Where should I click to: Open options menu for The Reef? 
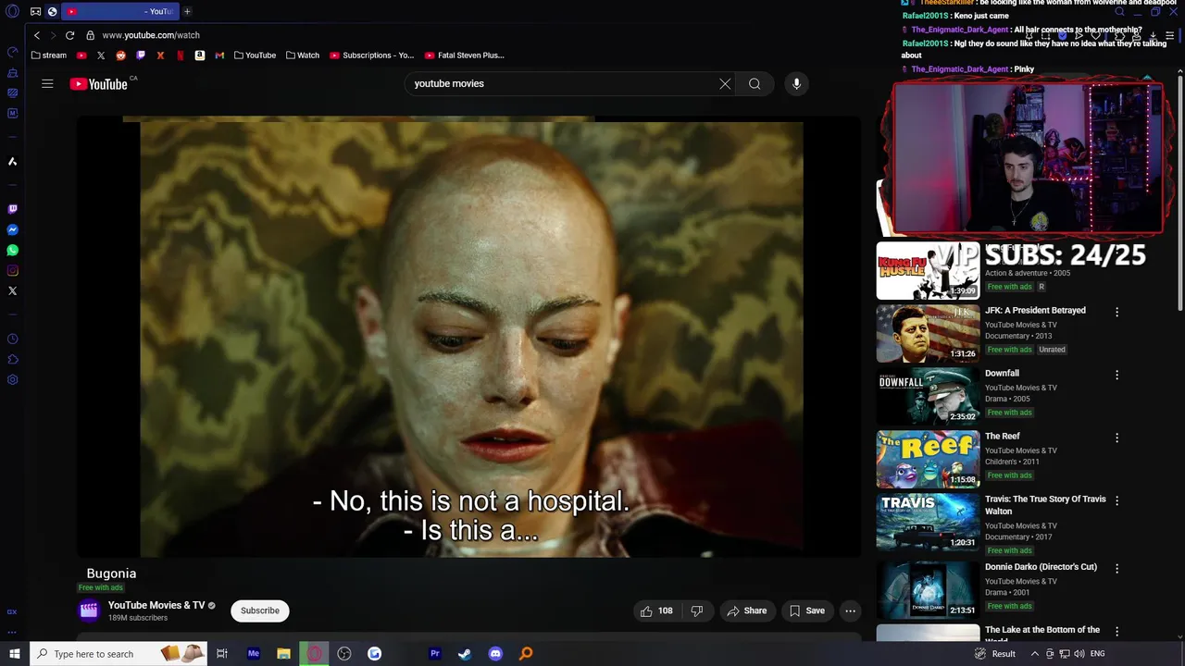pos(1116,438)
